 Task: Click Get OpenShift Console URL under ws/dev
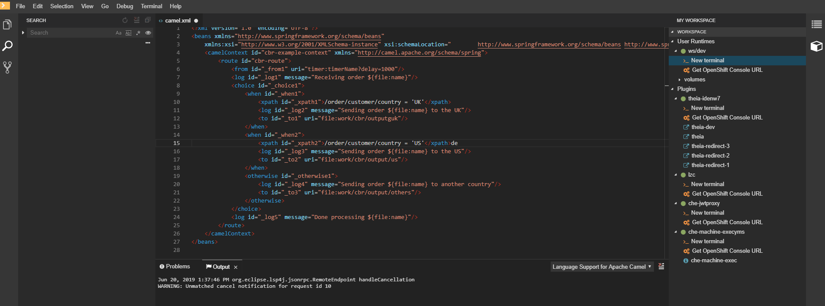click(x=727, y=70)
